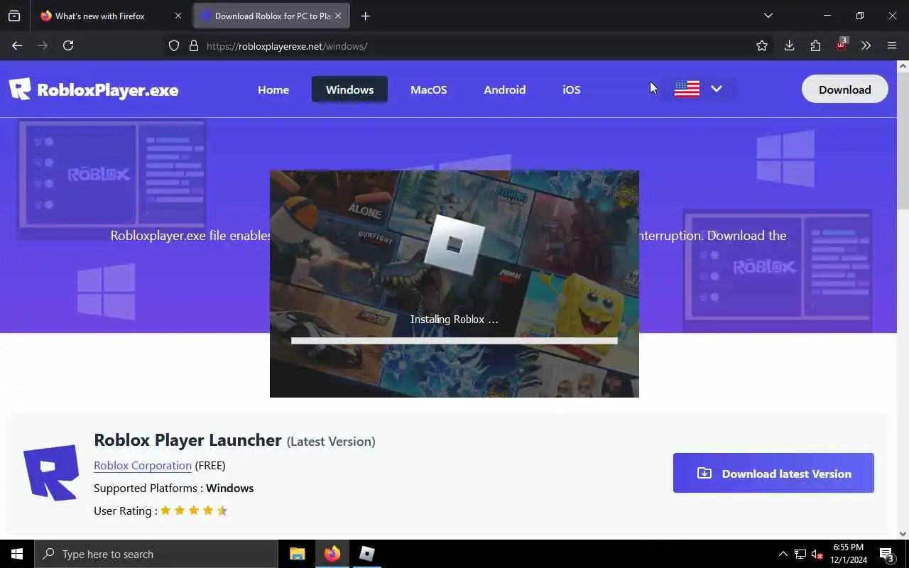909x568 pixels.
Task: Click the US flag language icon
Action: tap(687, 89)
